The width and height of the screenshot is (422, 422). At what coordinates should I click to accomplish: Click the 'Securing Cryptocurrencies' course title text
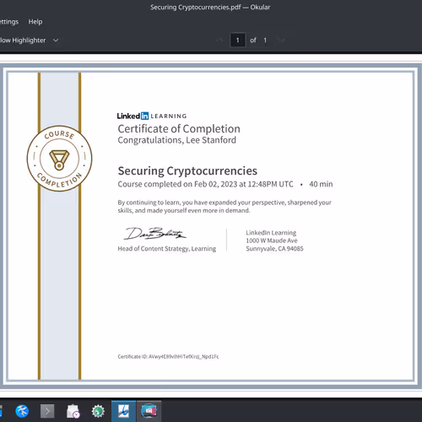pos(187,170)
